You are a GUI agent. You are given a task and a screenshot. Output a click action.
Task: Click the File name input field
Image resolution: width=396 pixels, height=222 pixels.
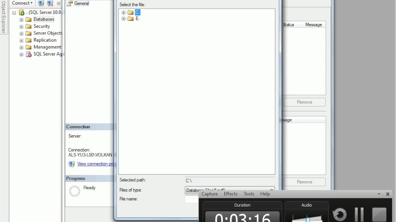pos(192,199)
